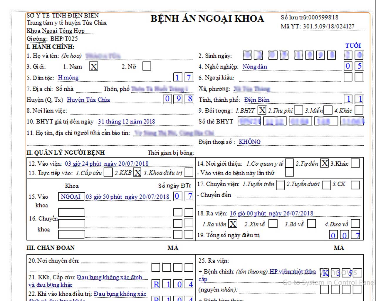Toggle the '1.BHYT' insurance checkbox
376x301 pixels.
point(262,110)
